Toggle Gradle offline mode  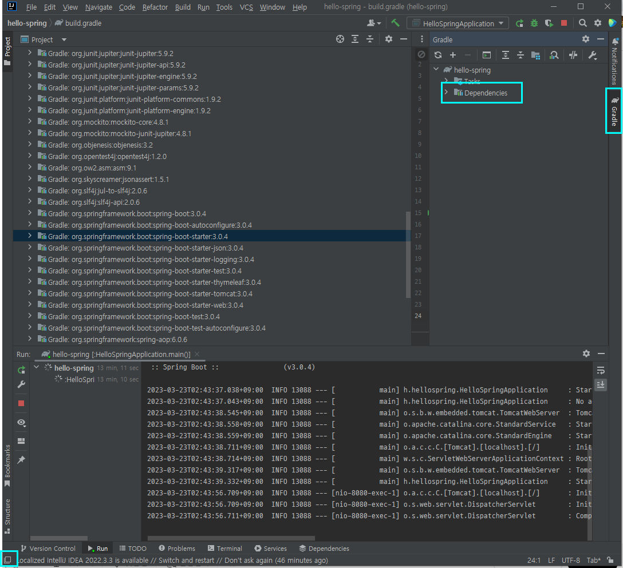[x=573, y=55]
